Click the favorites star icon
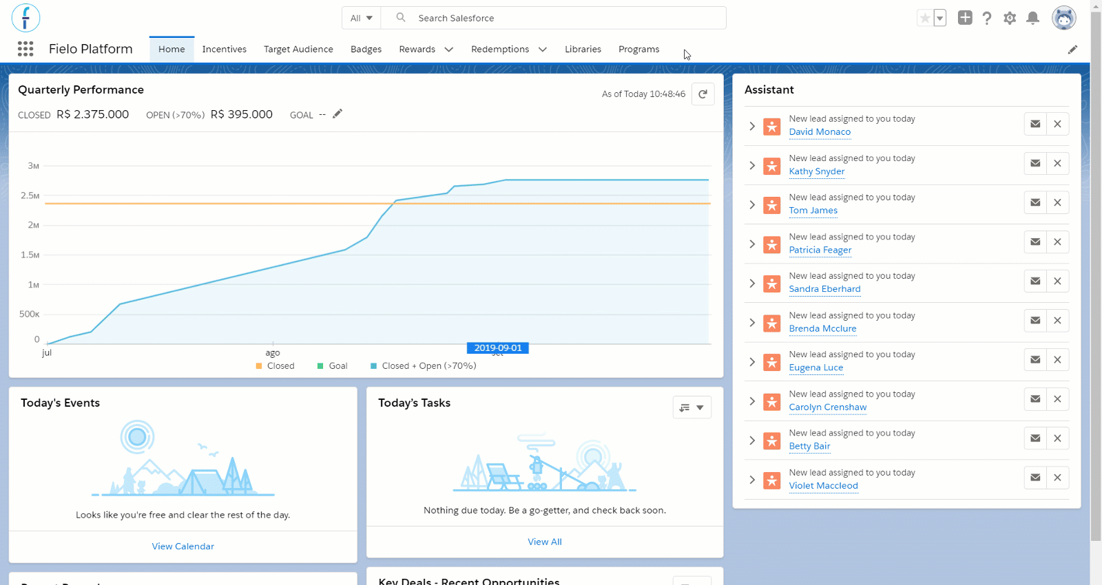The image size is (1102, 585). pos(925,18)
